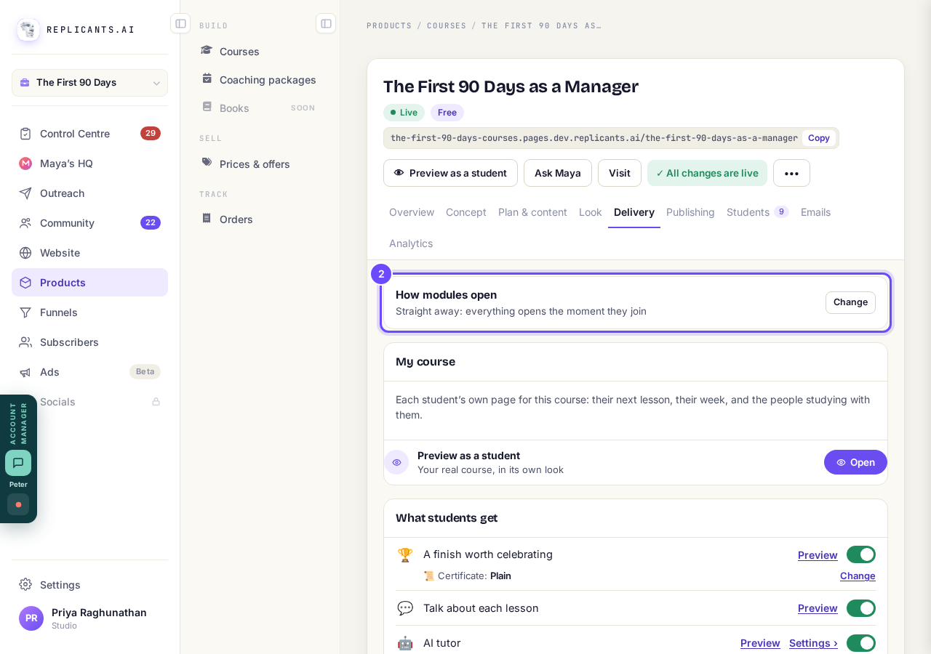The height and width of the screenshot is (654, 931).
Task: Preview the Talk about each lesson feature
Action: tap(818, 608)
